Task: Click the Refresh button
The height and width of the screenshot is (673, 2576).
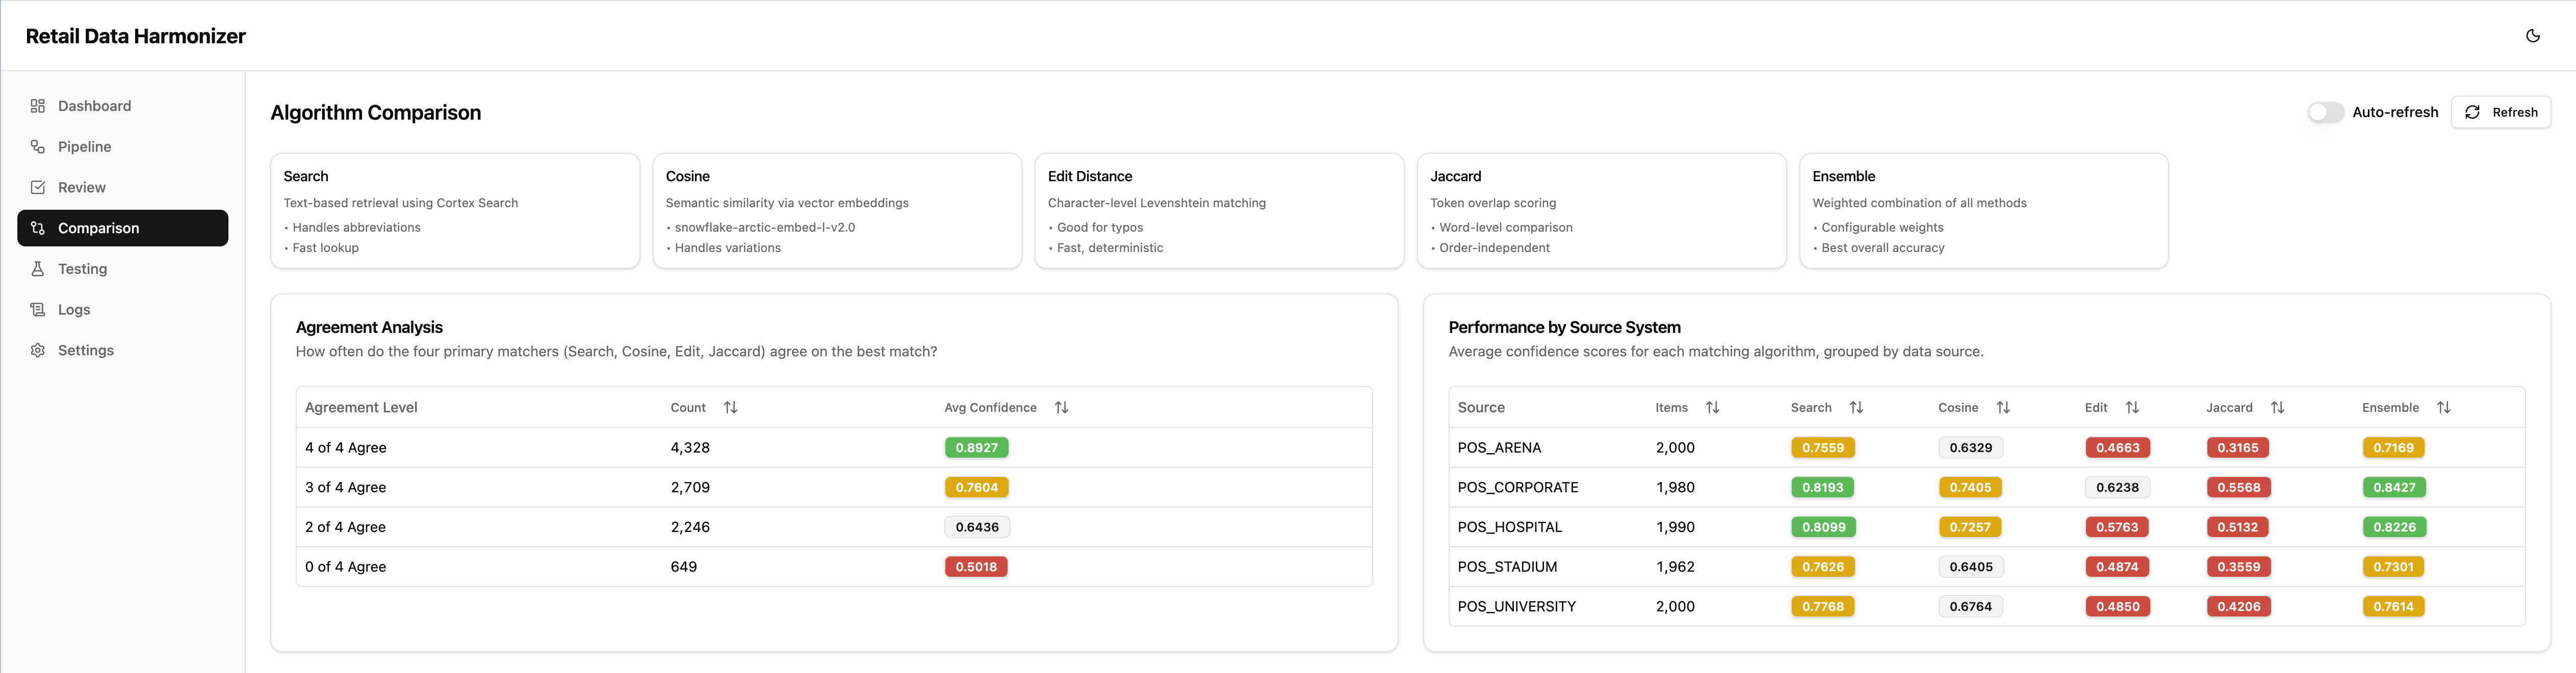Action: tap(2500, 112)
